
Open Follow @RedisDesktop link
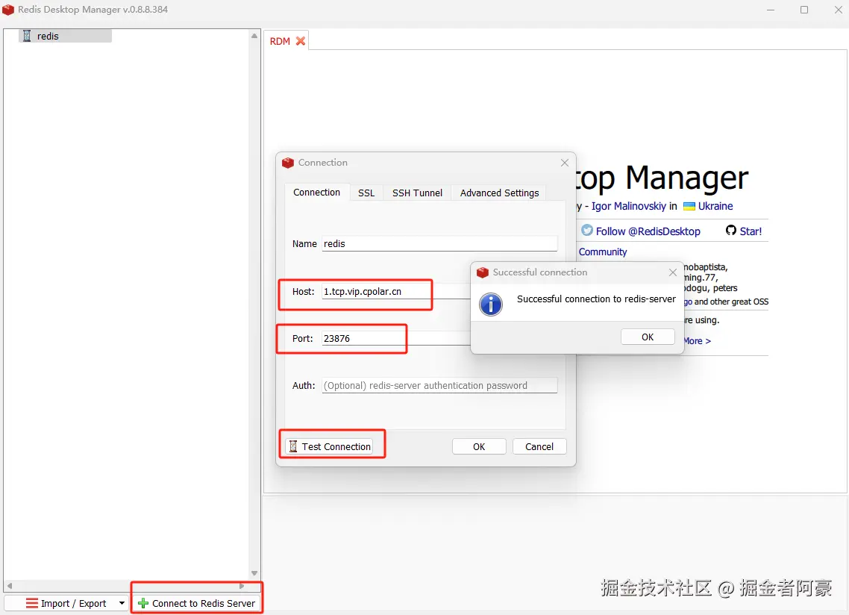[648, 231]
